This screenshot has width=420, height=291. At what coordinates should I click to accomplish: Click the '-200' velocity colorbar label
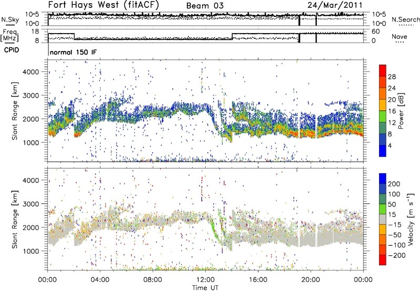click(396, 255)
